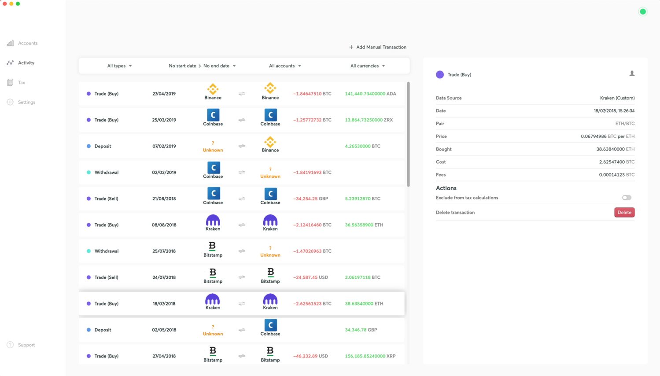Click the Support question mark icon

click(10, 345)
